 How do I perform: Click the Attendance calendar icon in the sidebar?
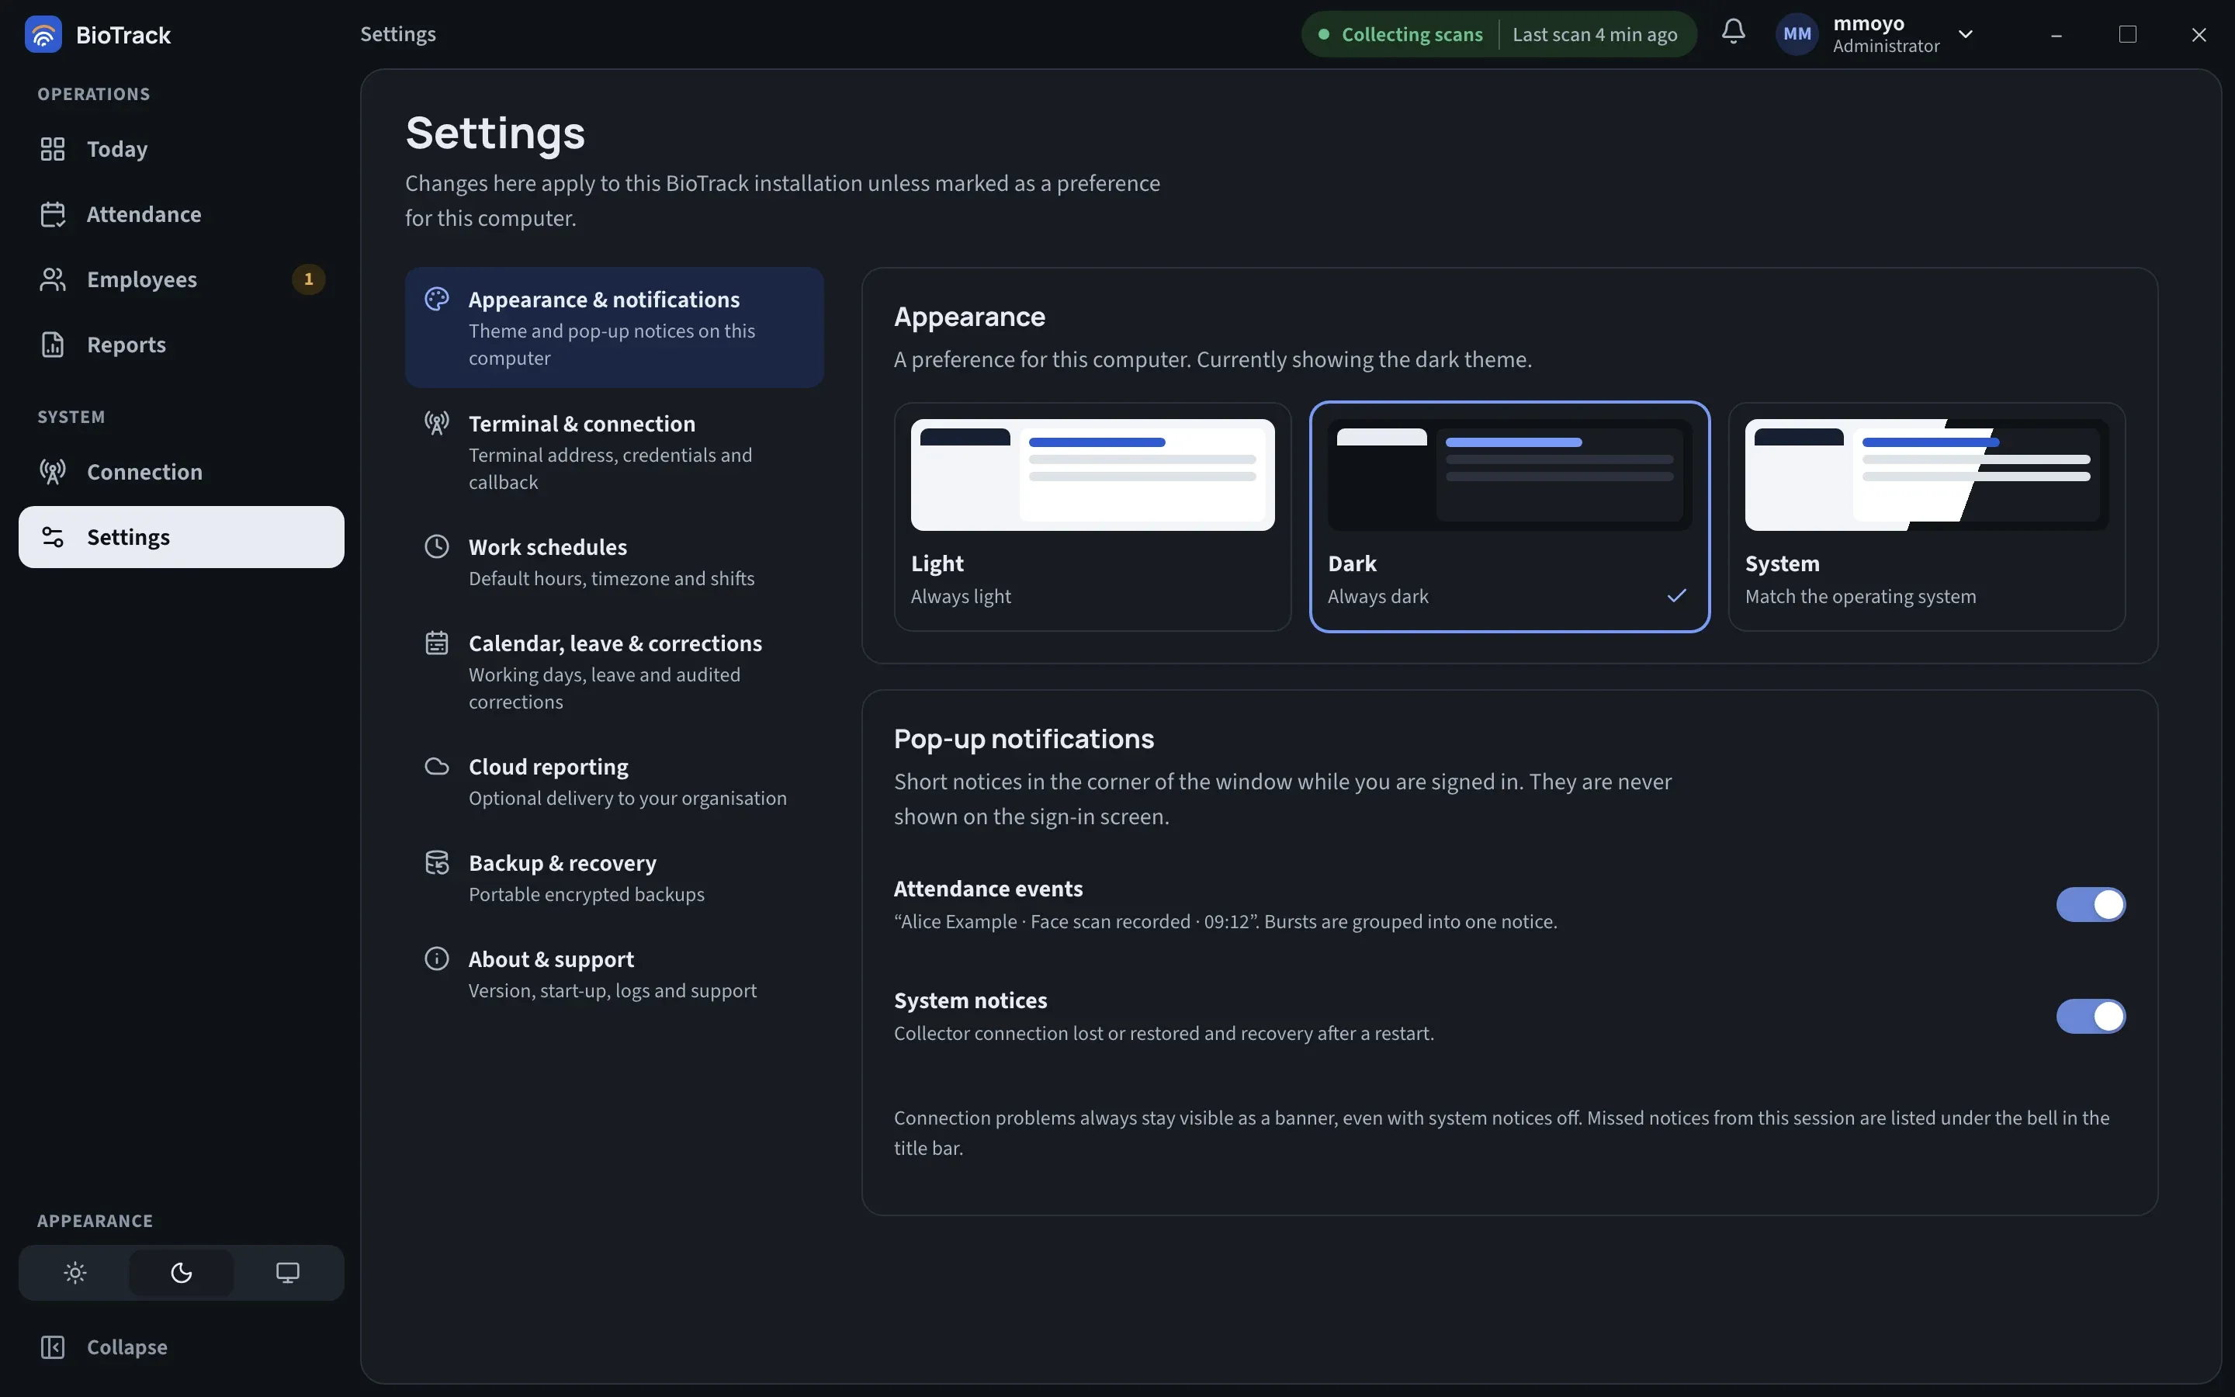coord(53,214)
